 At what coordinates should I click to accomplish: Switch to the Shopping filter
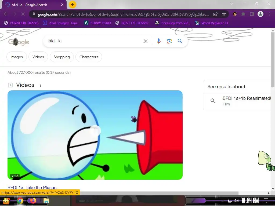pos(61,57)
